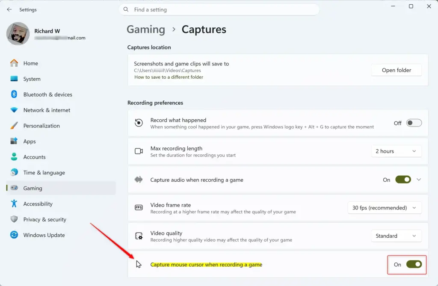Click the Apps icon in sidebar
This screenshot has height=286, width=438.
click(14, 141)
